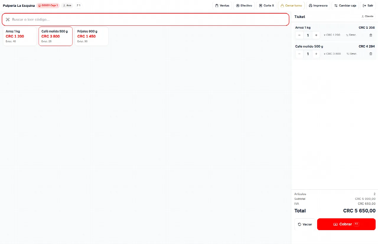Open the Efectivo cash movement dialog
Screen dimensions: 378x244
244,6
